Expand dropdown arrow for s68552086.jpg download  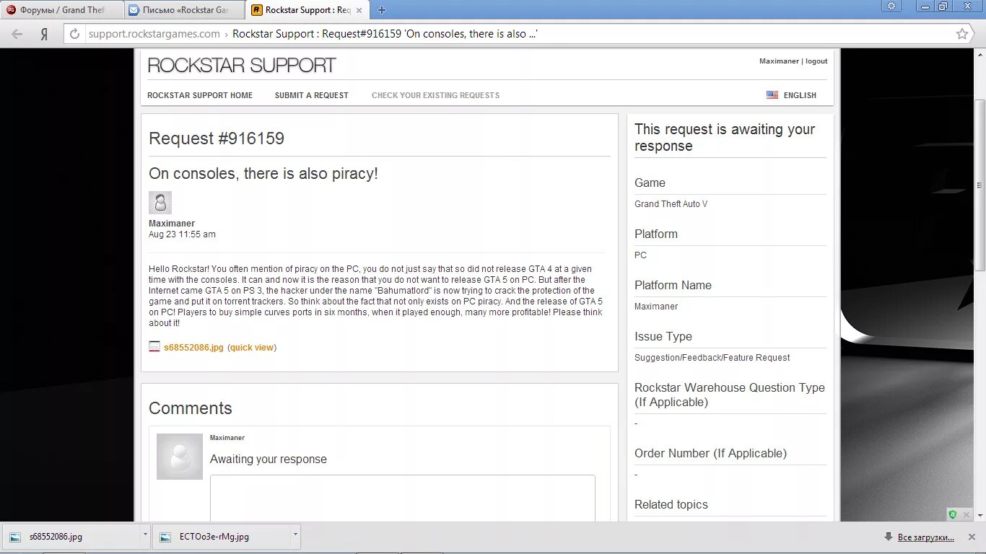(x=145, y=535)
